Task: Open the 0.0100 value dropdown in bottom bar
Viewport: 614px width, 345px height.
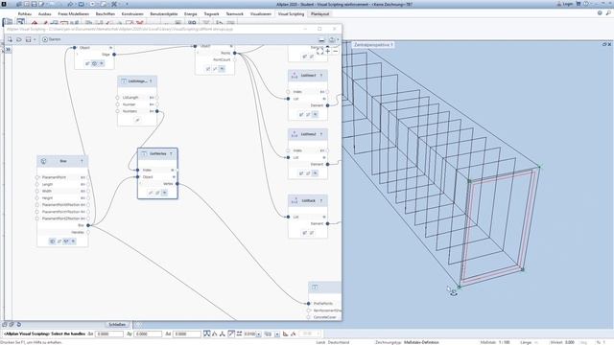Action: [259, 334]
